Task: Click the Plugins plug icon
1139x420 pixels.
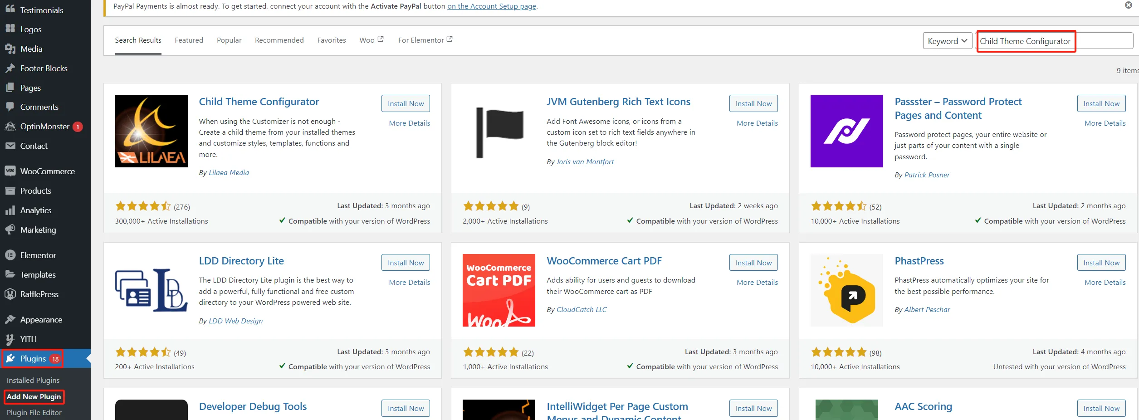Action: 10,359
